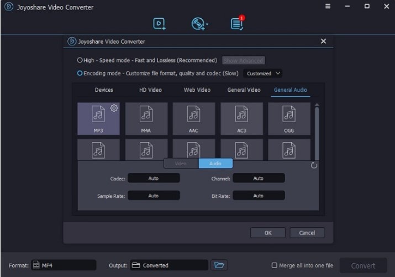Open the Bit Rate Auto dropdown
Viewport: 395px width, 277px height.
point(259,196)
